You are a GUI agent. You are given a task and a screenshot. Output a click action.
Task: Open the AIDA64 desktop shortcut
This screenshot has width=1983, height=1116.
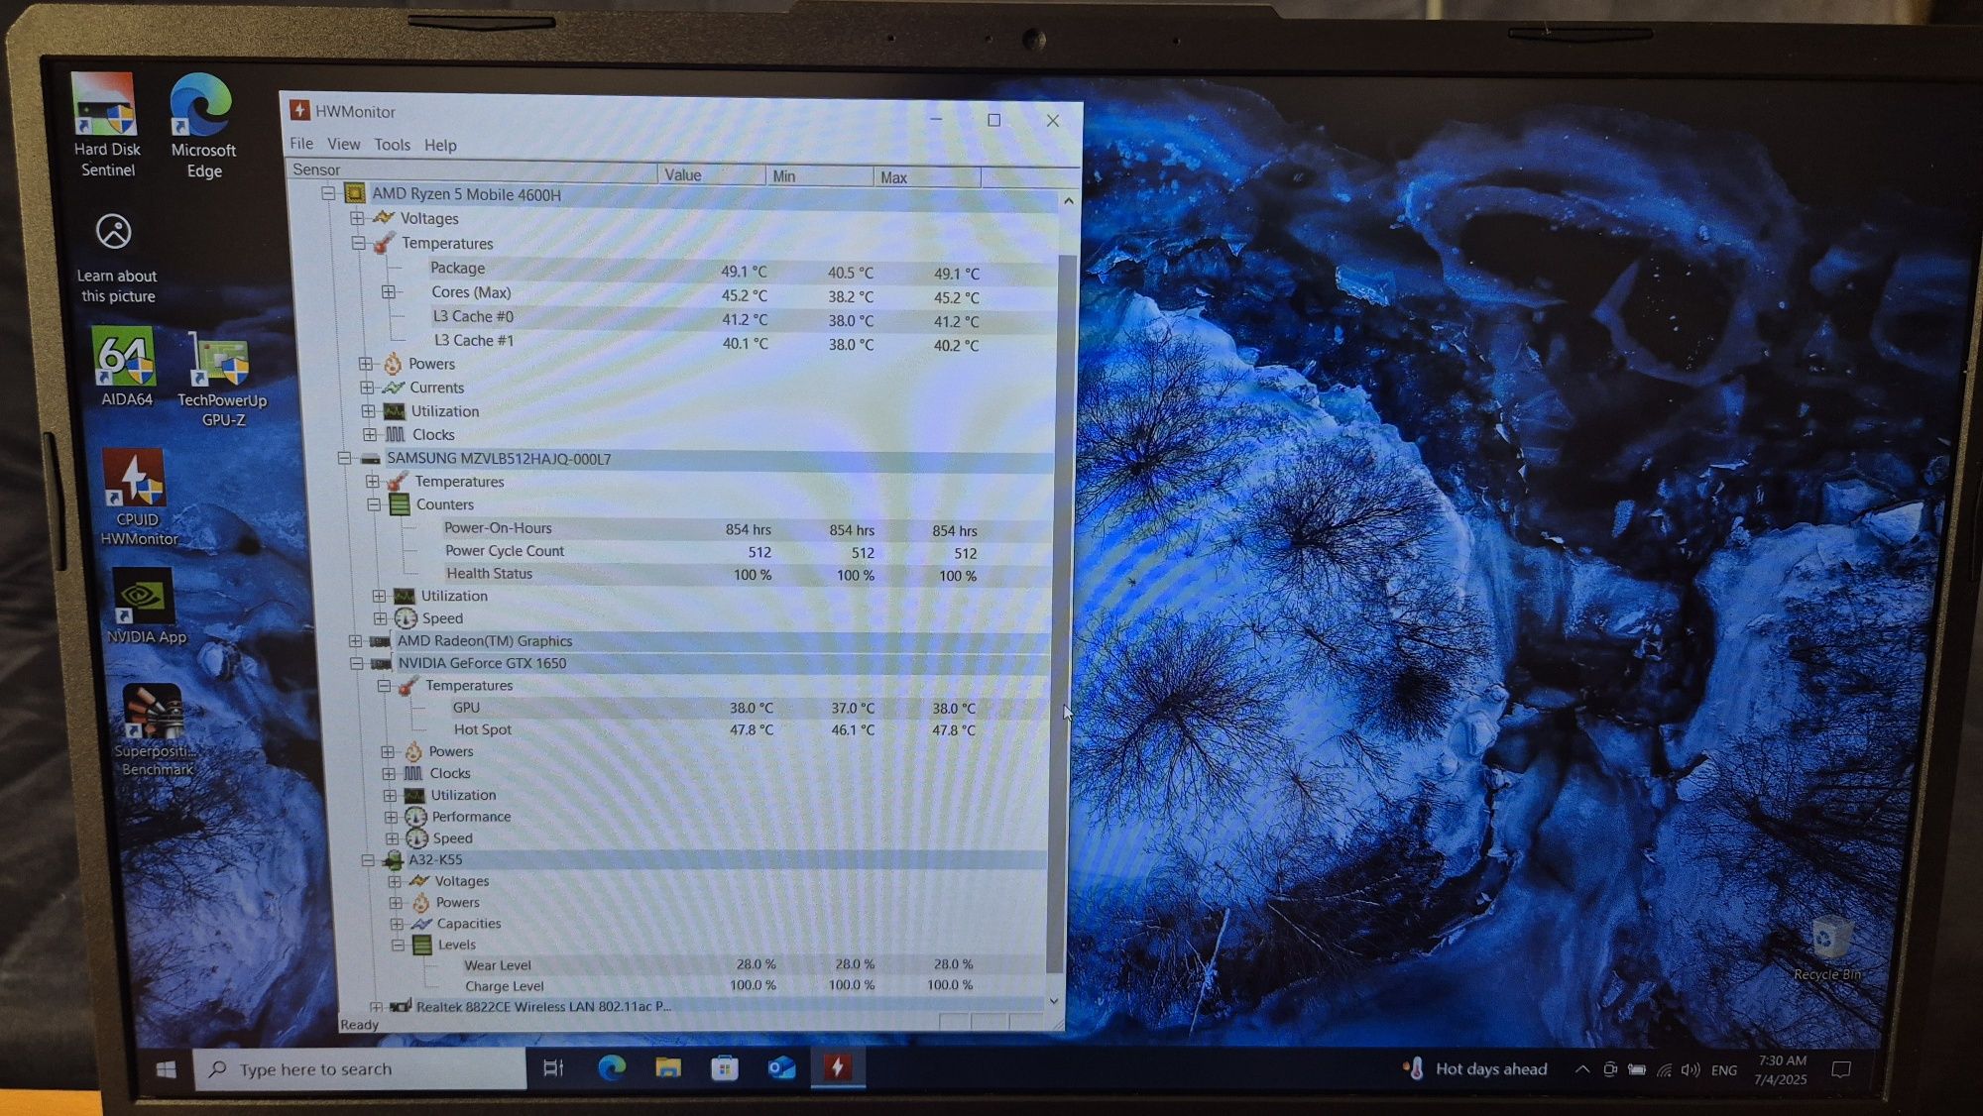click(126, 367)
